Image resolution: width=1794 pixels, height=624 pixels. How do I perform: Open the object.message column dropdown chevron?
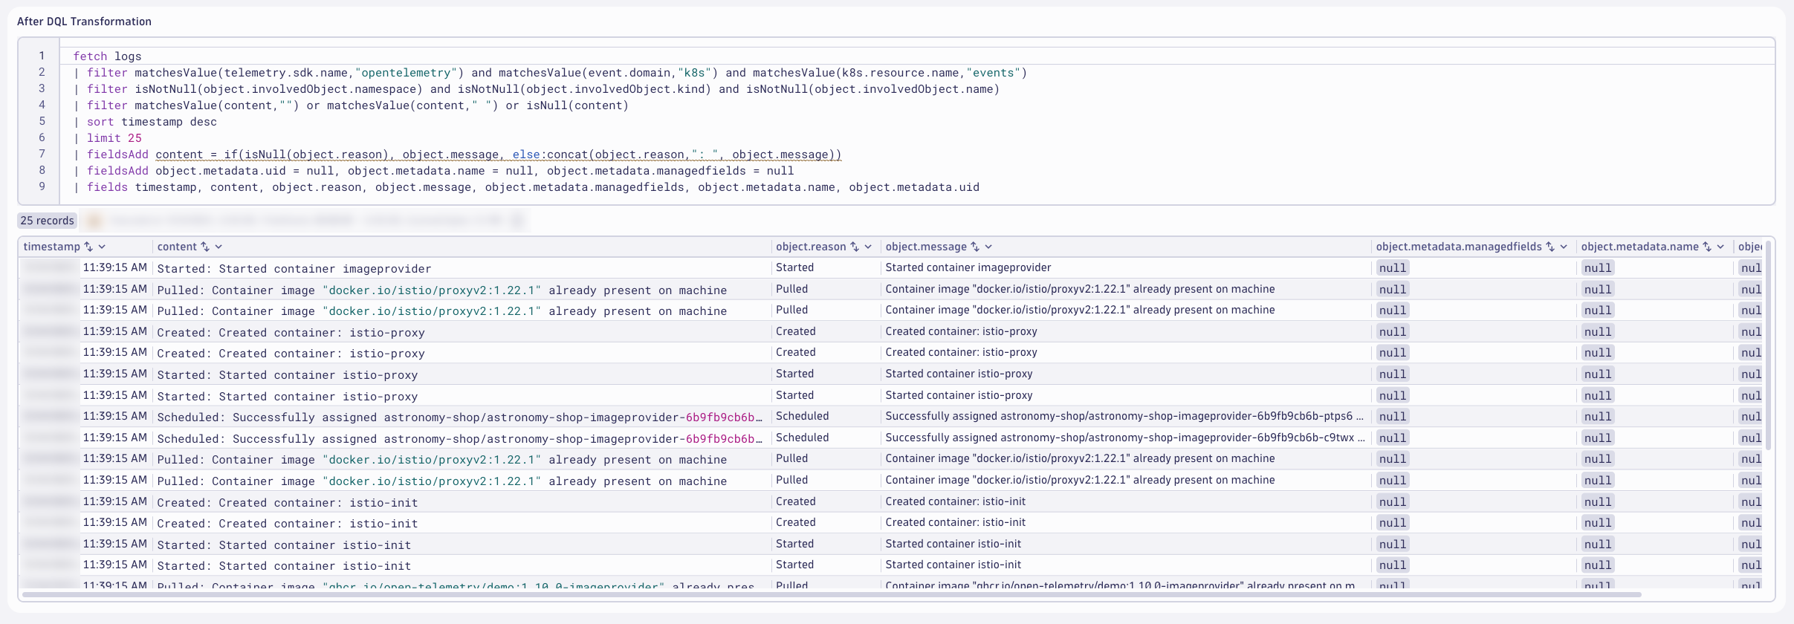(988, 247)
